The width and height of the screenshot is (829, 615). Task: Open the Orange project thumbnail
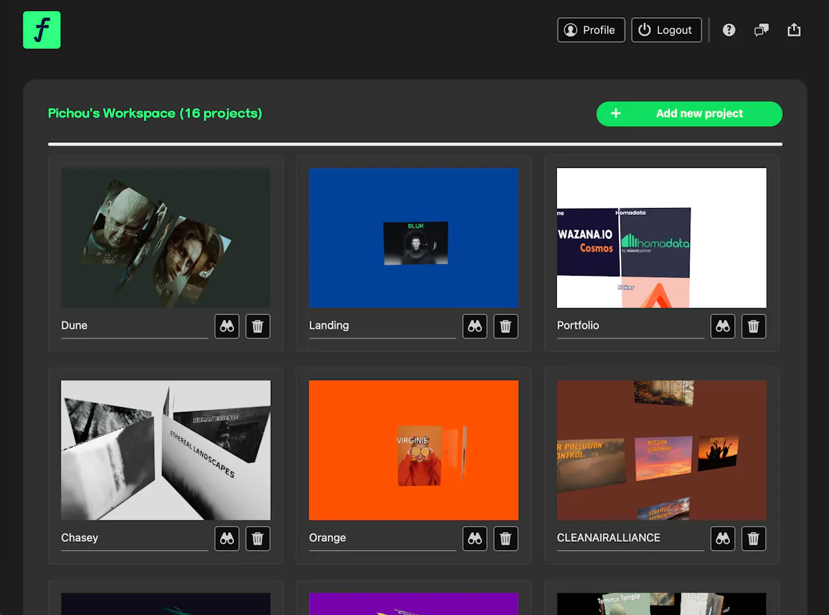tap(414, 450)
